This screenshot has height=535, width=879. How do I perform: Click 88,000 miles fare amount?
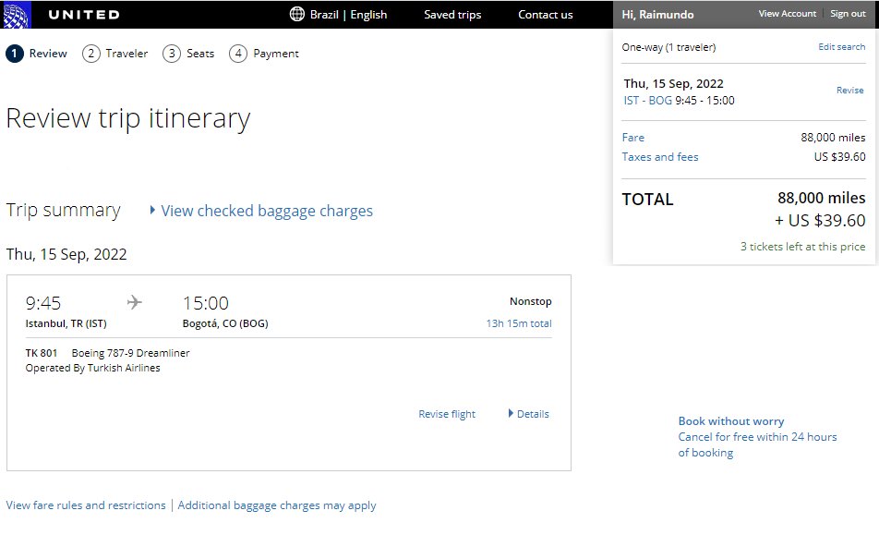pos(833,138)
